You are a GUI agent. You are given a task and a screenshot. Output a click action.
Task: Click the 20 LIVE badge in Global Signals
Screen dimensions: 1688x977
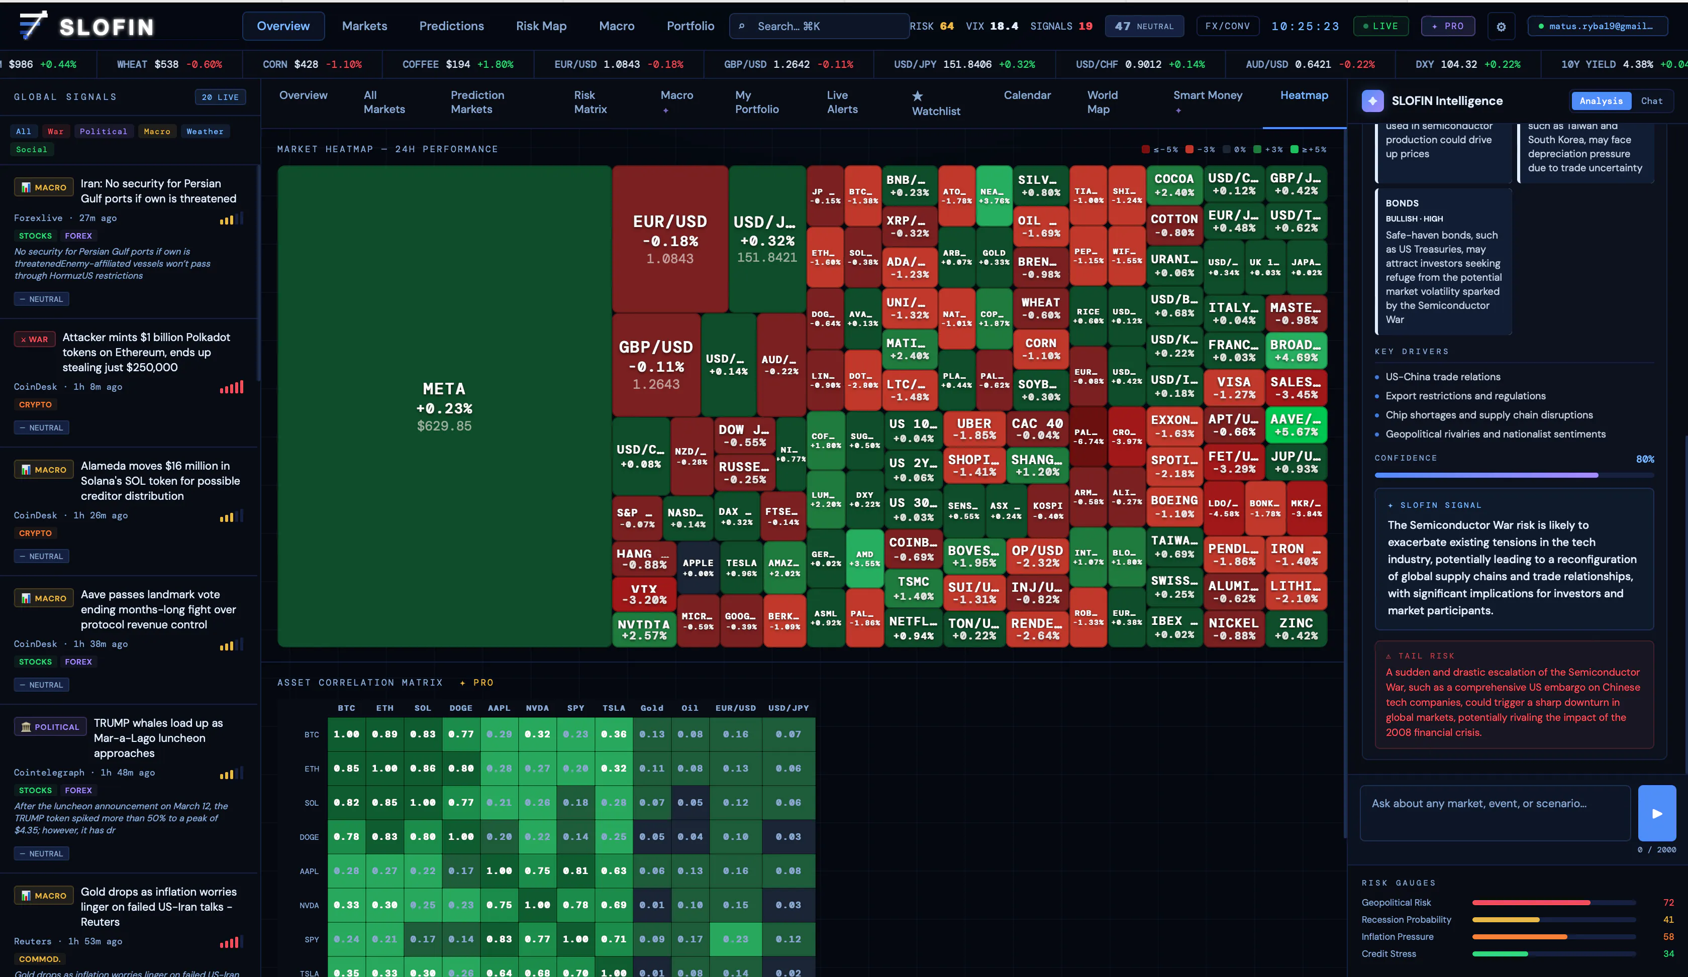pyautogui.click(x=221, y=97)
